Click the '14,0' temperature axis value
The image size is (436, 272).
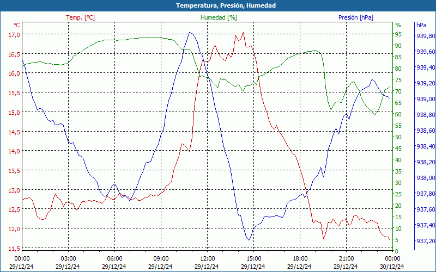coord(14,151)
